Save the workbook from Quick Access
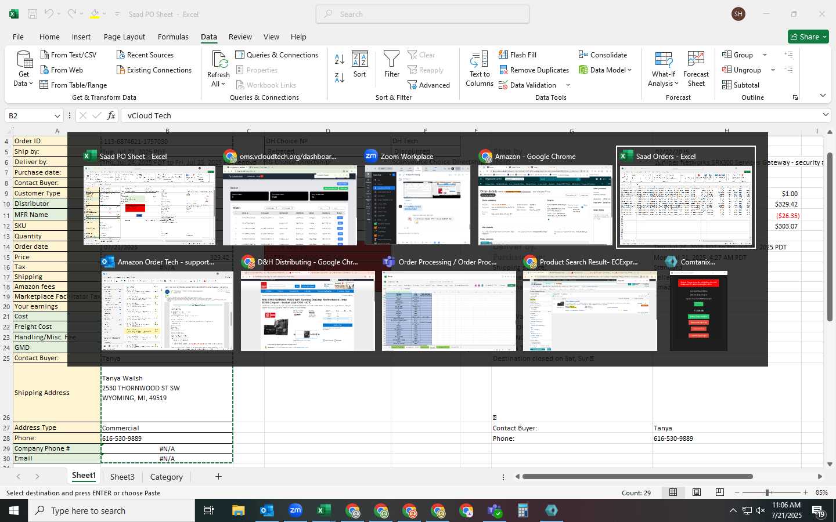The height and width of the screenshot is (522, 836). 33,14
